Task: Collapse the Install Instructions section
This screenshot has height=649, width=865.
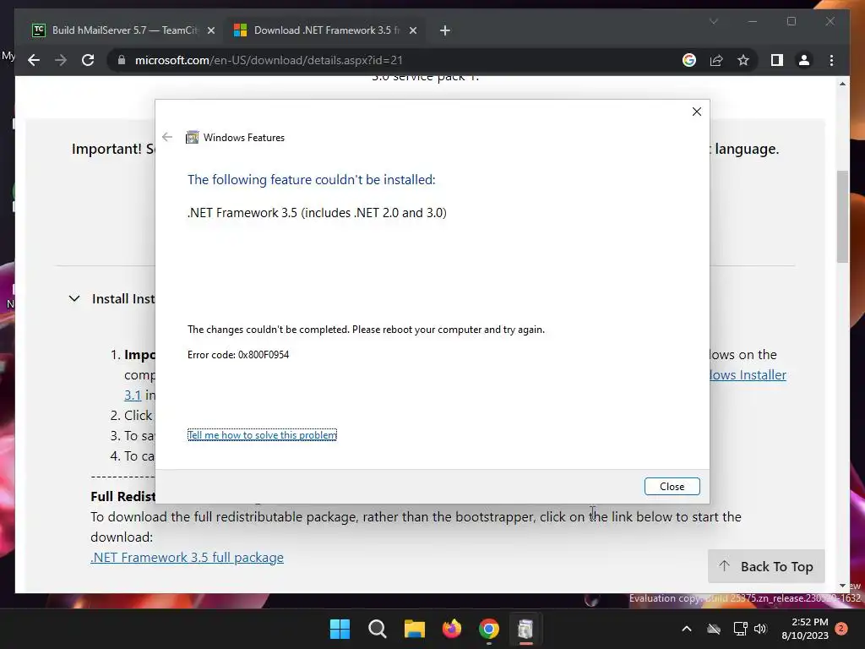Action: (74, 298)
